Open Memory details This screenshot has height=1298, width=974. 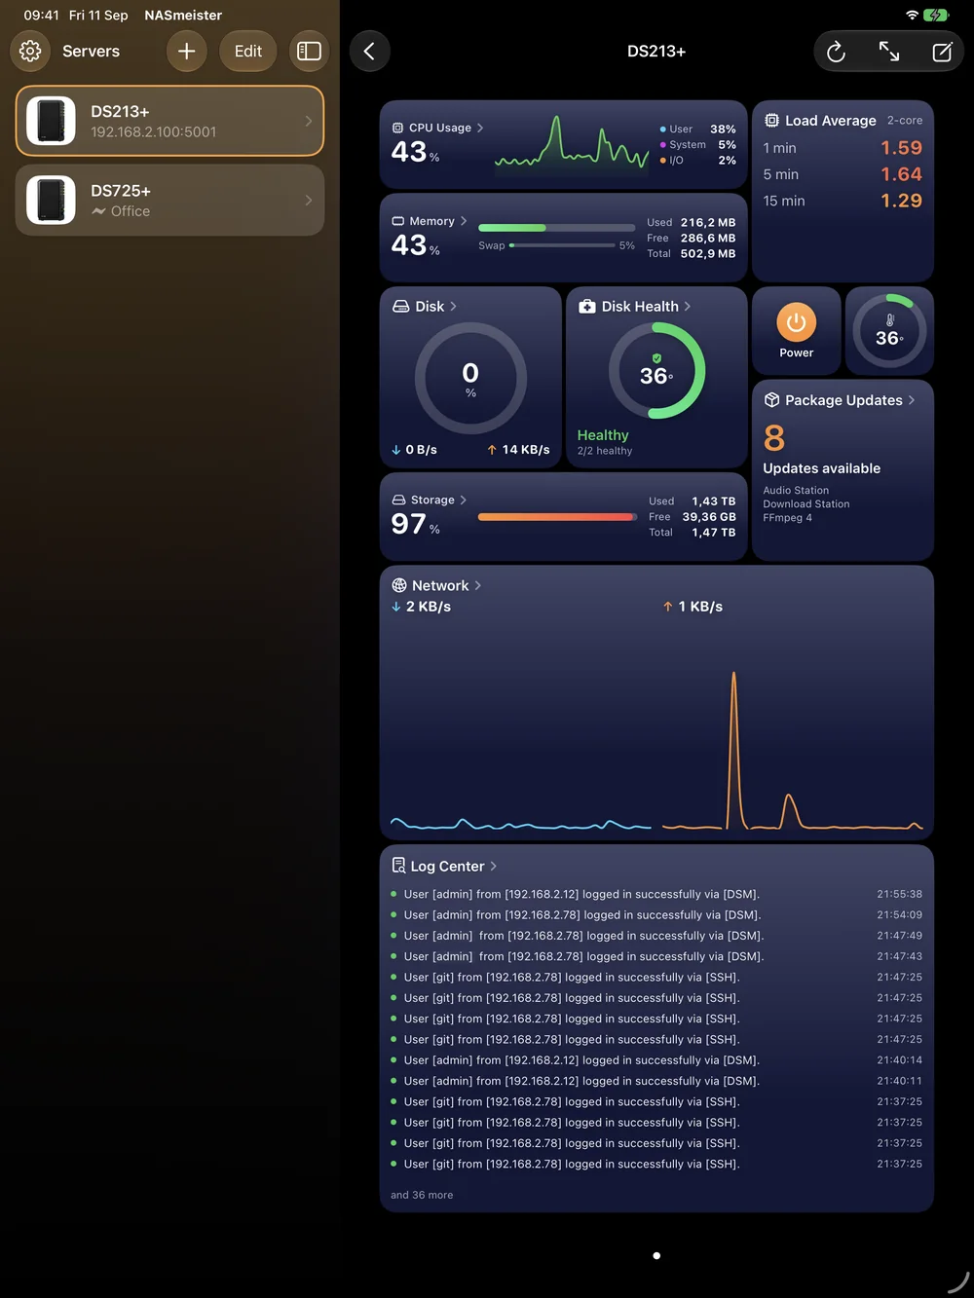click(x=430, y=221)
